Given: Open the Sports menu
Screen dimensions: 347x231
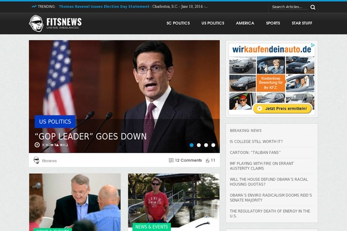Looking at the screenshot, I should (x=273, y=23).
